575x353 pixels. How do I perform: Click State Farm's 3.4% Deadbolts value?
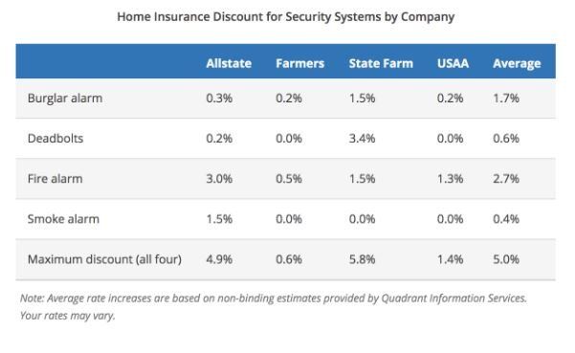pos(362,138)
